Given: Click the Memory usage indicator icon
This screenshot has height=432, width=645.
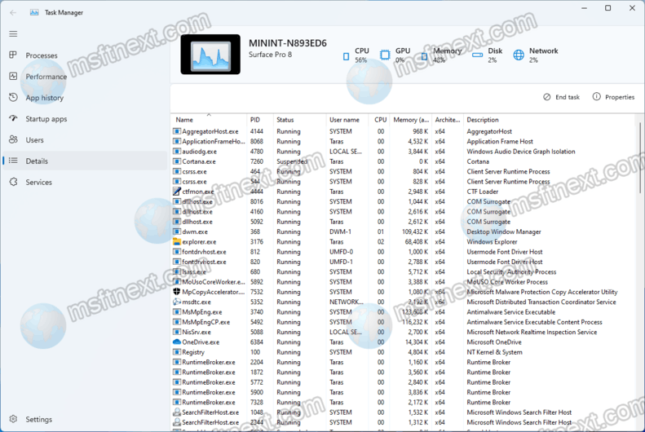Looking at the screenshot, I should [x=424, y=56].
